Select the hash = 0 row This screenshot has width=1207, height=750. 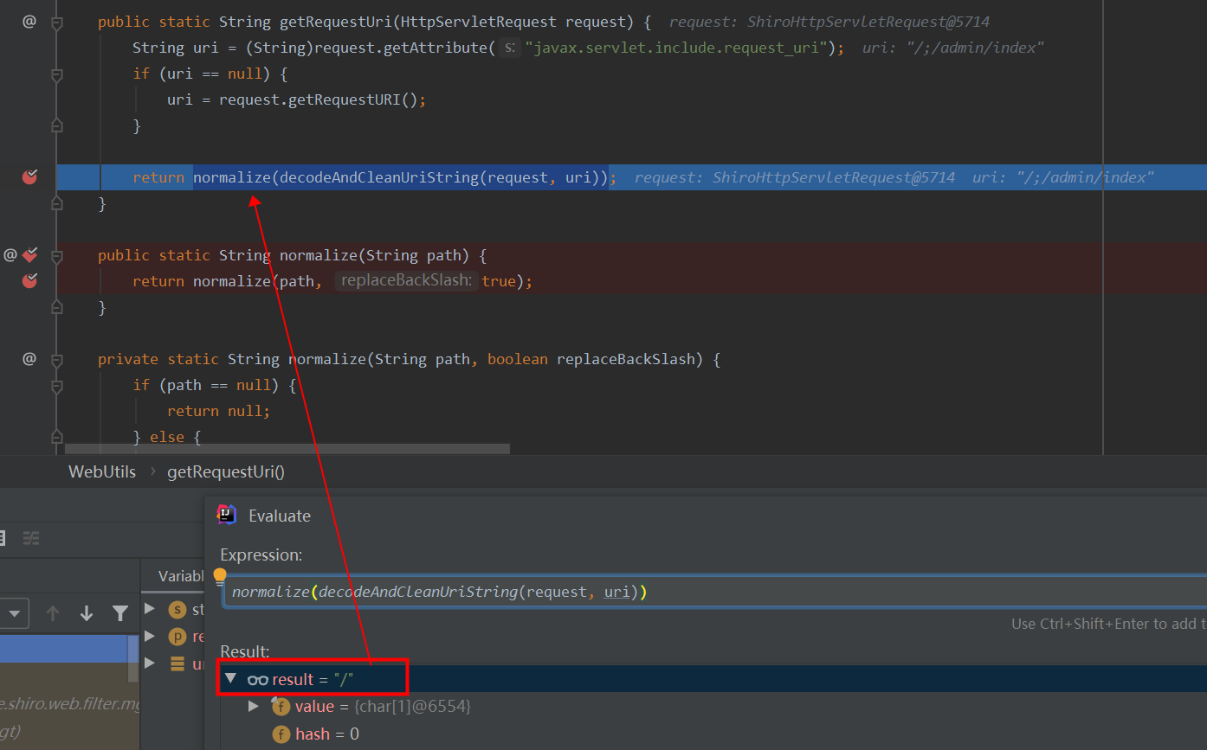click(713, 734)
